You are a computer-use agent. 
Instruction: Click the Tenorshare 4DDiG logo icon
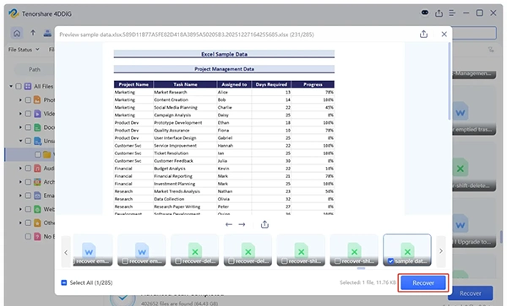pos(14,13)
